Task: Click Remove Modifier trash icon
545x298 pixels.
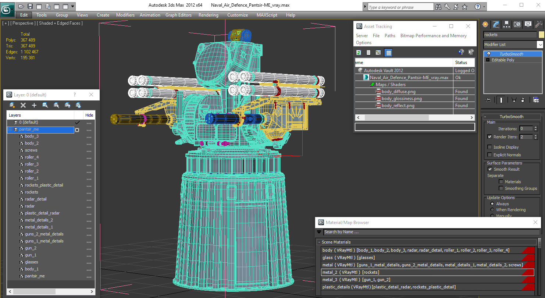Action: click(523, 100)
